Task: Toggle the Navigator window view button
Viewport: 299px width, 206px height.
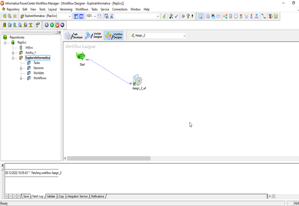Action: 76,17
